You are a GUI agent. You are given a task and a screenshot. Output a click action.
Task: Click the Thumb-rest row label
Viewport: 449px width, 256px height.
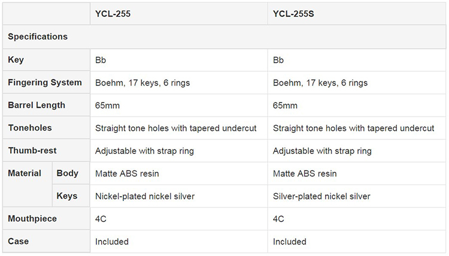coord(32,151)
